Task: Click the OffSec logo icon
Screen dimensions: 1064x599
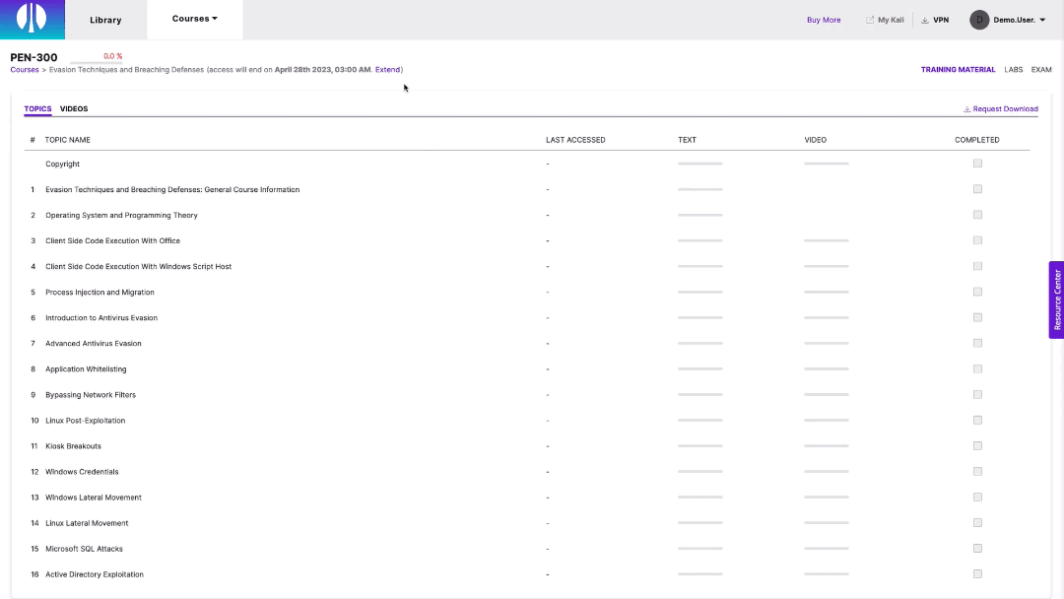Action: pos(31,19)
